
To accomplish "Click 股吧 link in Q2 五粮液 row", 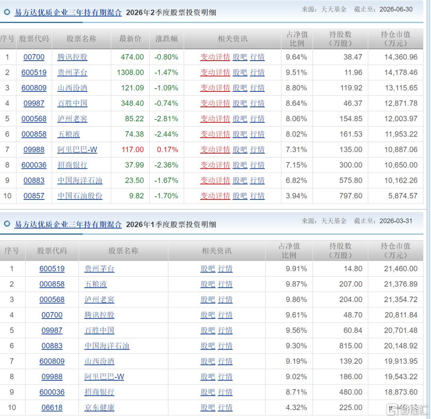I will tap(240, 134).
